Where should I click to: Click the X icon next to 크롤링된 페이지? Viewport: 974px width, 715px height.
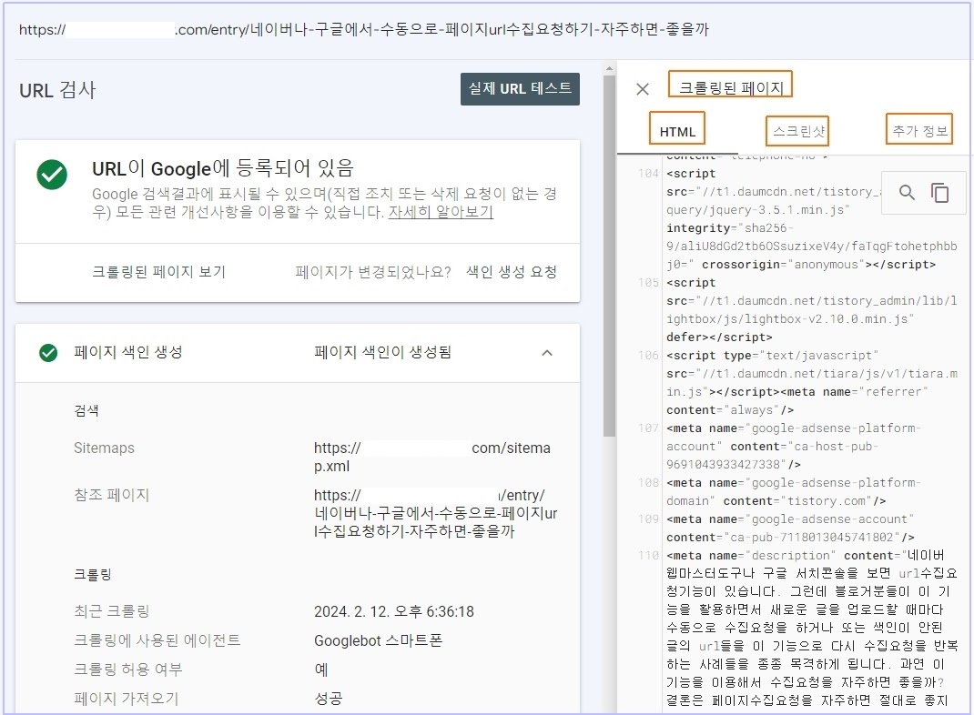pyautogui.click(x=642, y=88)
